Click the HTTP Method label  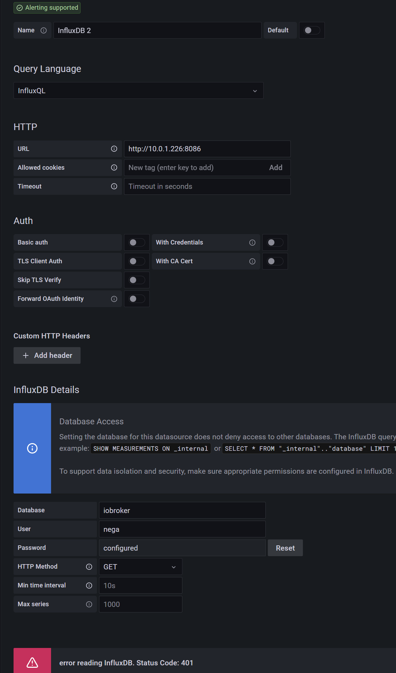(x=38, y=567)
